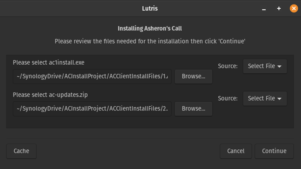Viewport: 301px width, 169px height.
Task: Click the Source label beside ac-updates.zip
Action: coord(227,98)
